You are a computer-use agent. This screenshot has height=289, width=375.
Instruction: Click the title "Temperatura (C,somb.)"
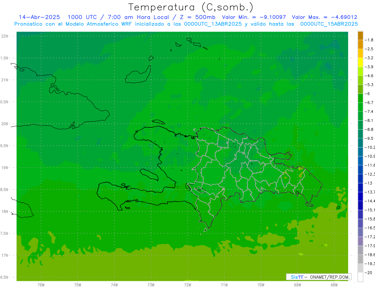pos(191,7)
